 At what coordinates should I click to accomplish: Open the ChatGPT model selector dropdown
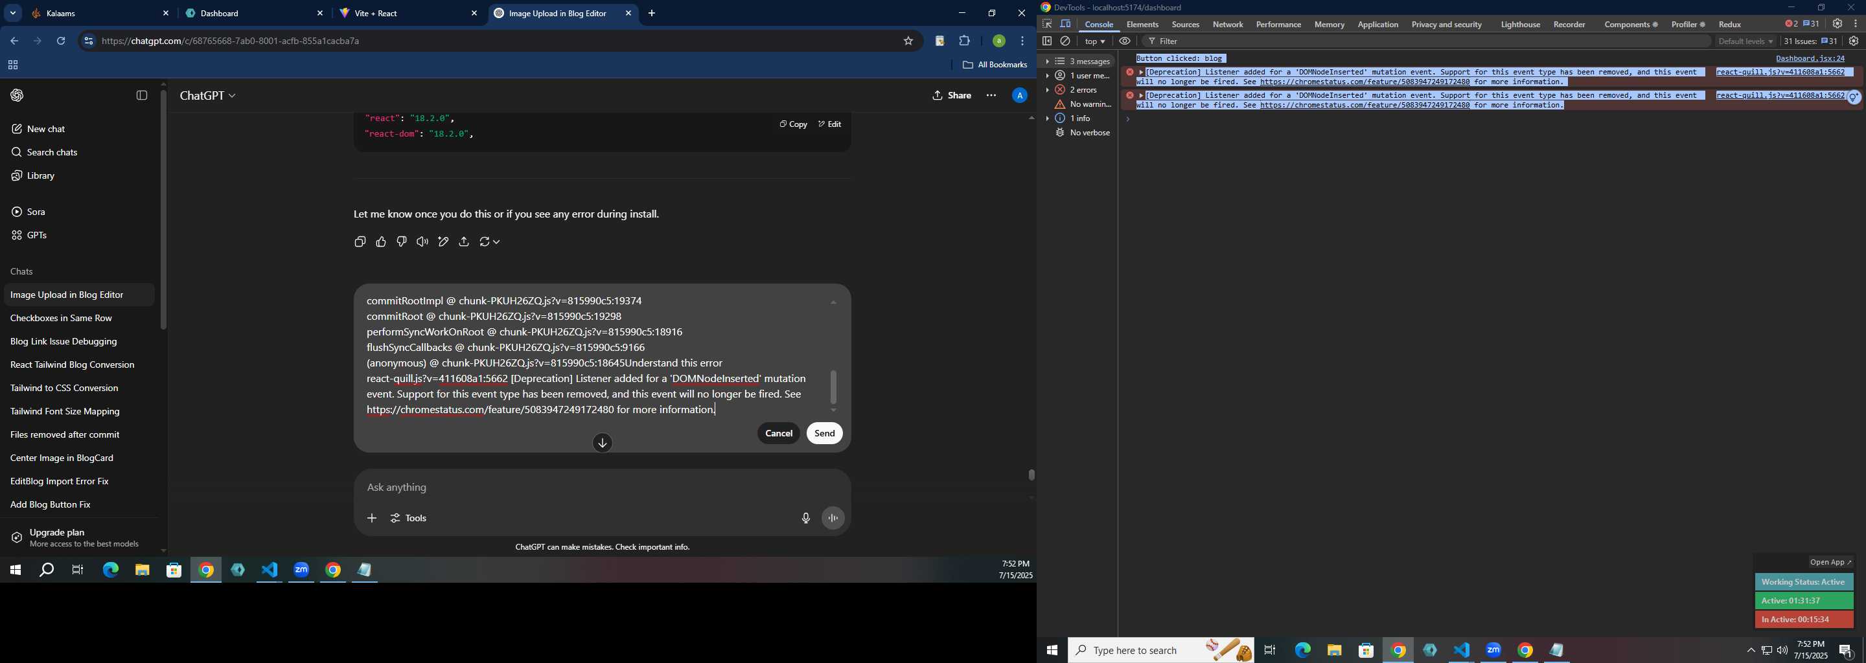[208, 96]
